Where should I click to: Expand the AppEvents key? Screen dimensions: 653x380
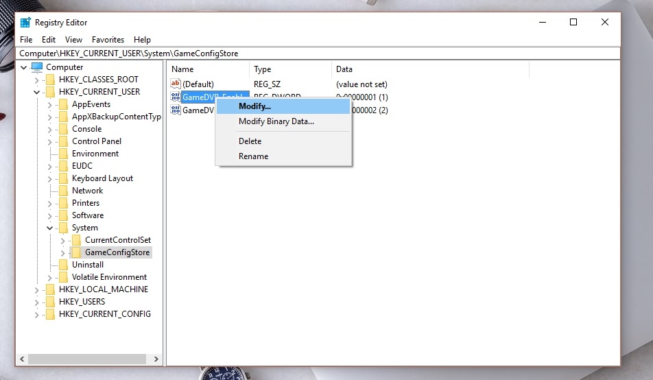point(49,104)
